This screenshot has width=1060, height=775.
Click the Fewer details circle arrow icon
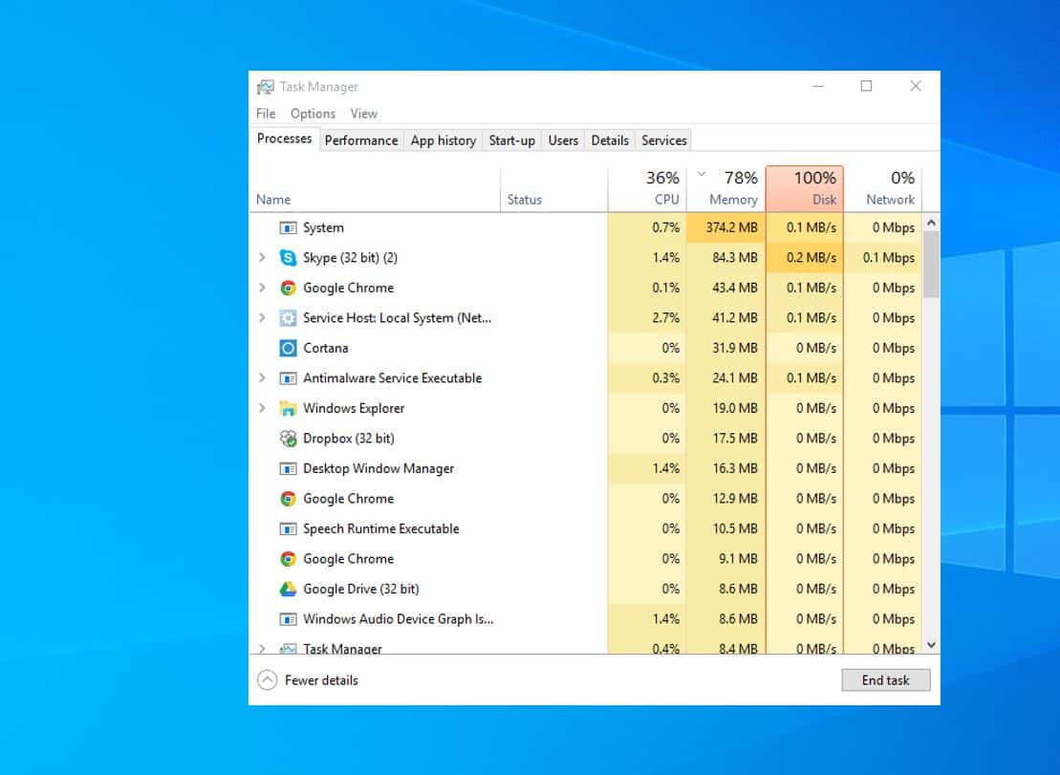268,679
